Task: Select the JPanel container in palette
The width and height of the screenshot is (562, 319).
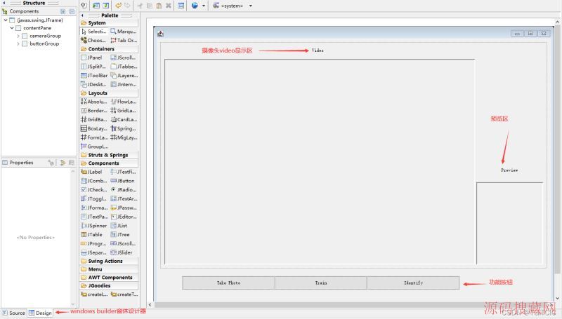Action: pos(93,57)
